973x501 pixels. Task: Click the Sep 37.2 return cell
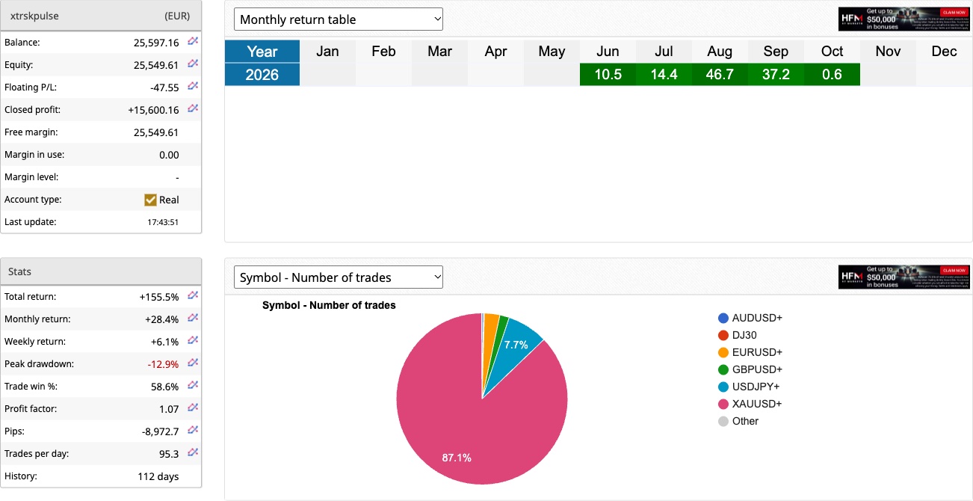(x=776, y=75)
